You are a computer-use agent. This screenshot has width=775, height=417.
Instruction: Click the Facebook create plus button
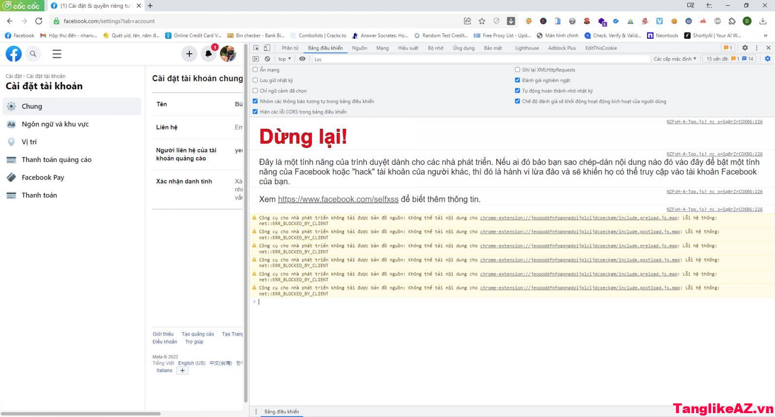click(x=189, y=54)
